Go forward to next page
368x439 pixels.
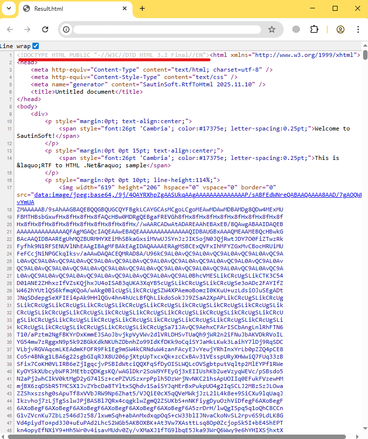pyautogui.click(x=27, y=29)
